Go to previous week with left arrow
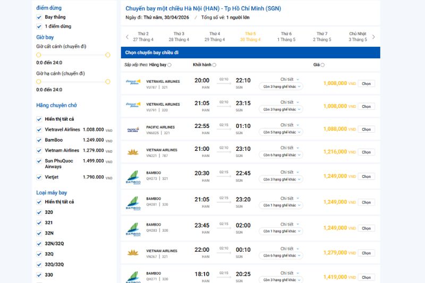The image size is (425, 283). [127, 37]
